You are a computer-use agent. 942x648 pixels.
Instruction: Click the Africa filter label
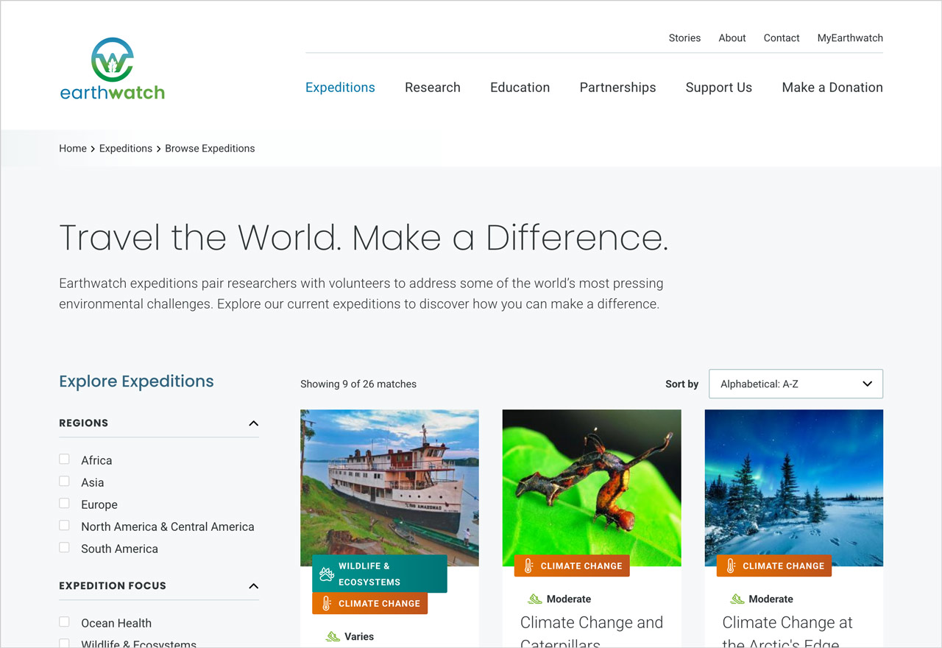[x=96, y=460]
